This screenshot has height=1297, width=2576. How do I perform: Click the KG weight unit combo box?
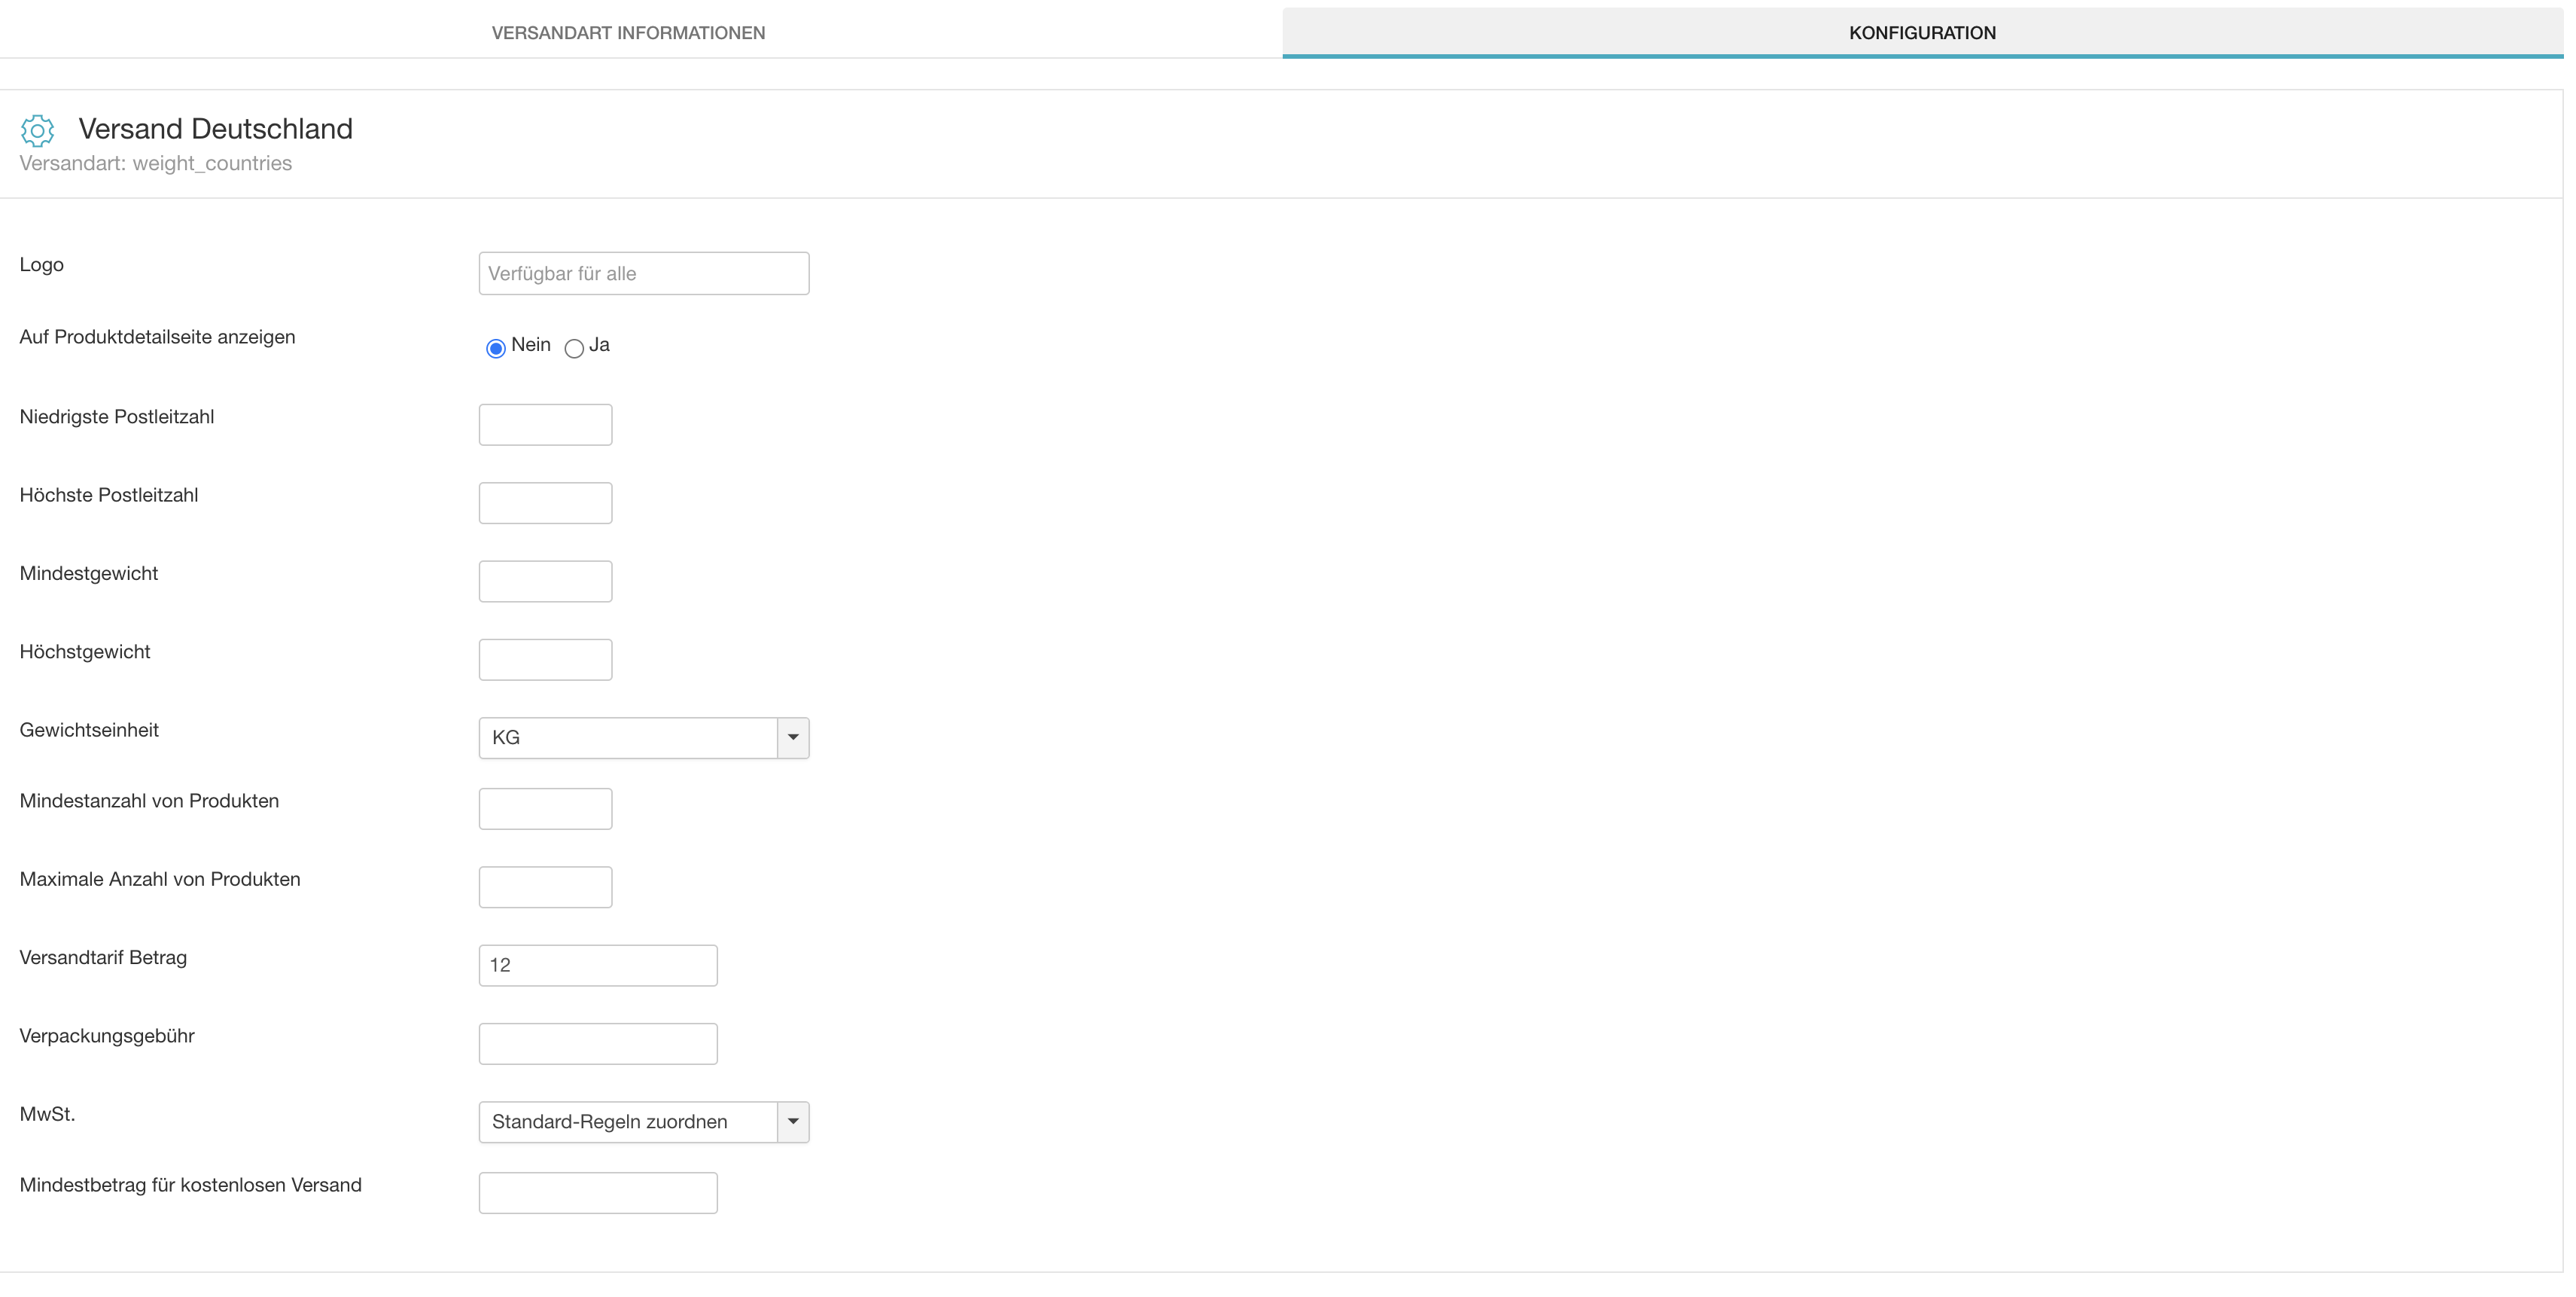(x=628, y=737)
